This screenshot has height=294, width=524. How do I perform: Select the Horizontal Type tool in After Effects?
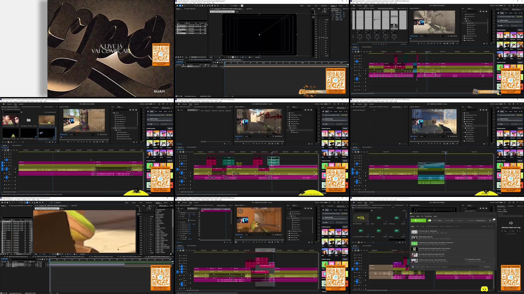point(205,5)
